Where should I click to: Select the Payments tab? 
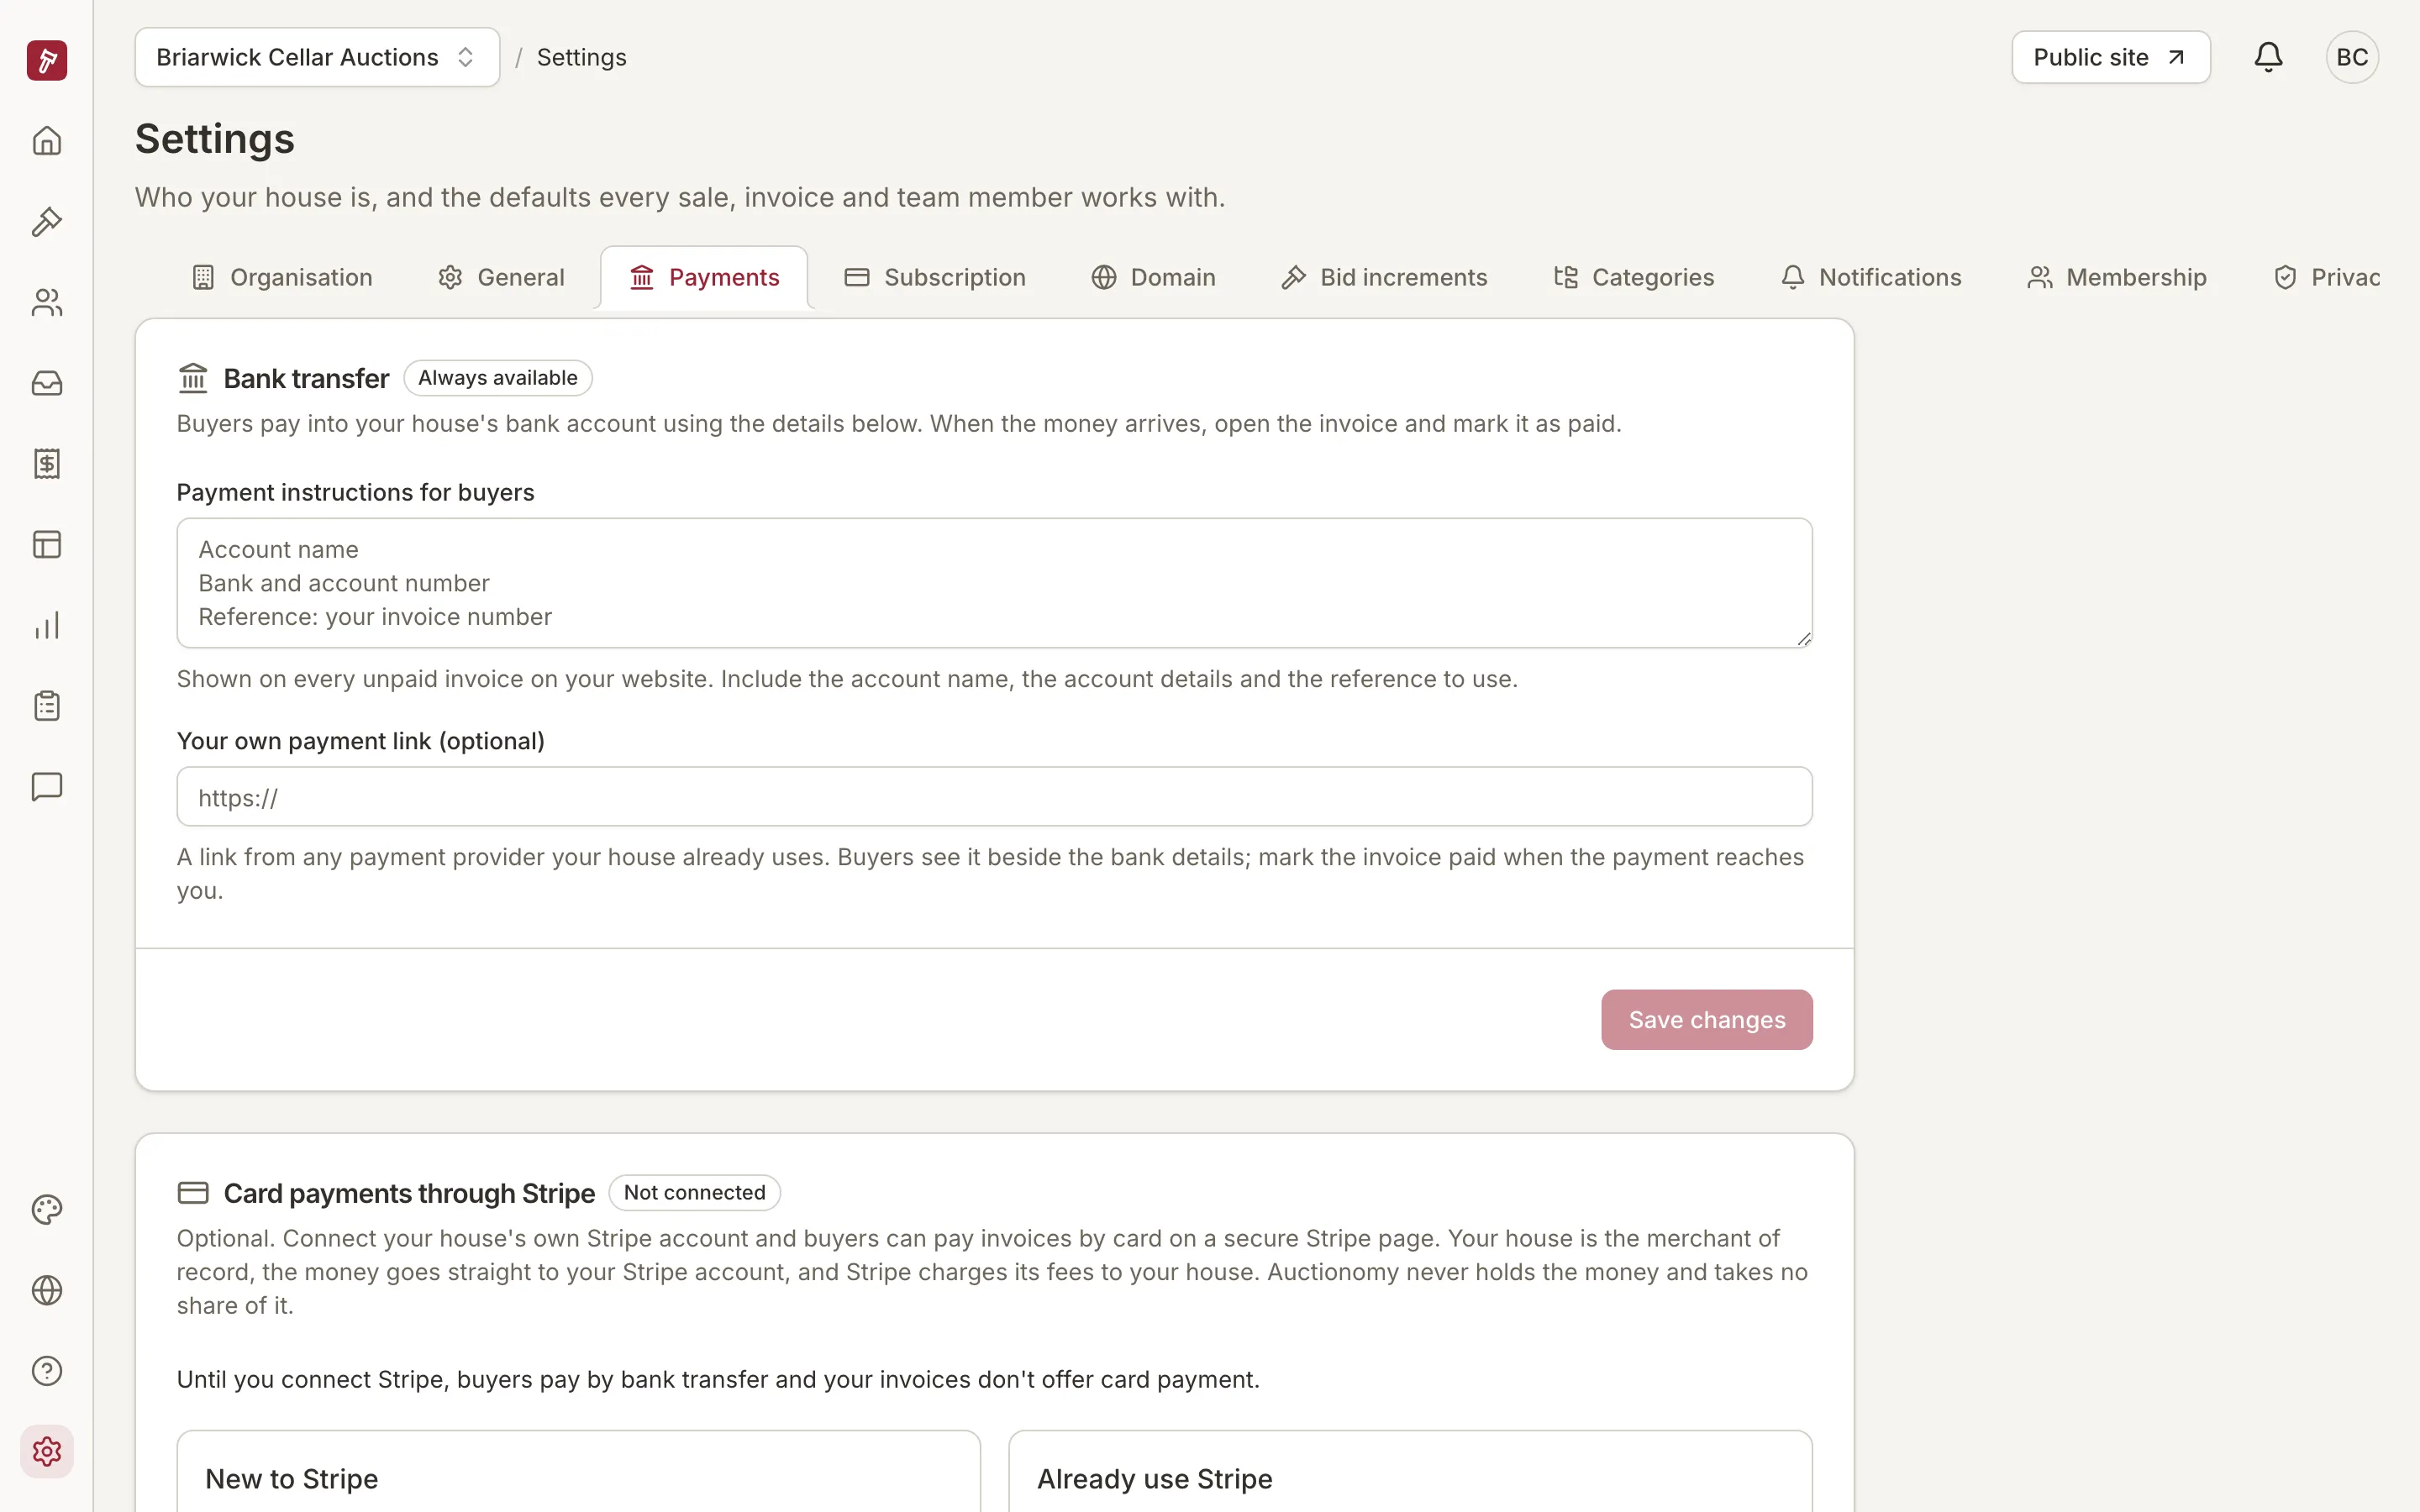(704, 277)
